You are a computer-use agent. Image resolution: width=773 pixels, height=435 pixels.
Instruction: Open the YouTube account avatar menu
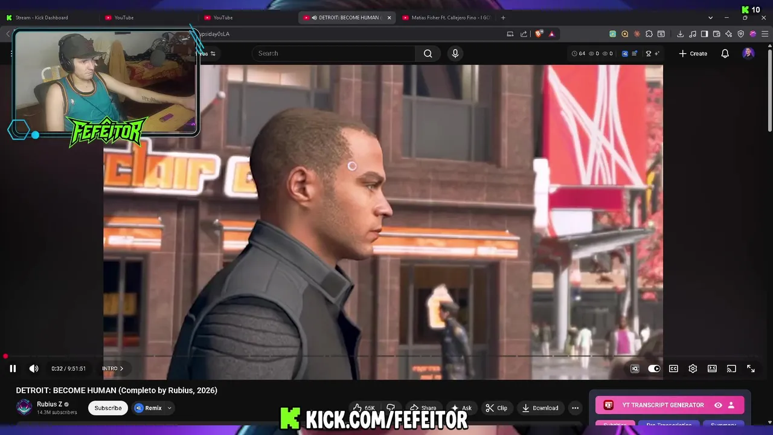[748, 53]
